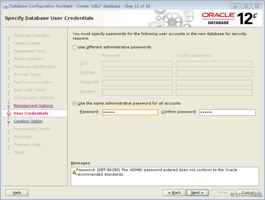
Task: Minimize the Database Configuration Assistant window
Action: [235, 6]
